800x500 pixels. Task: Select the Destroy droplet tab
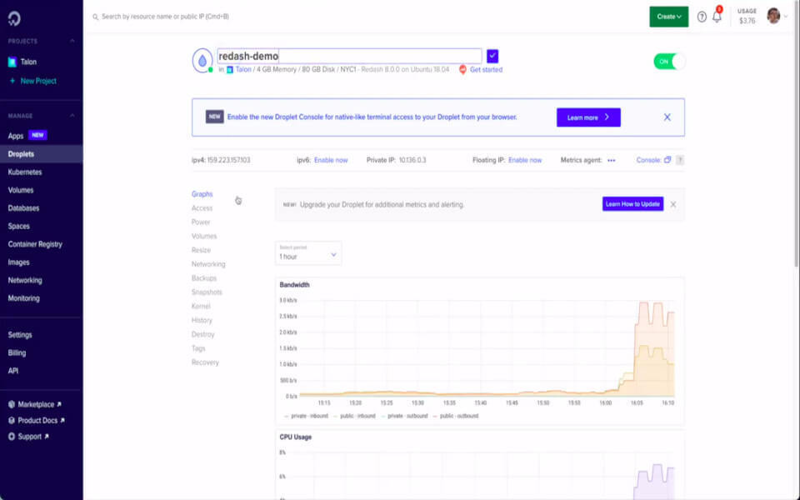point(203,334)
